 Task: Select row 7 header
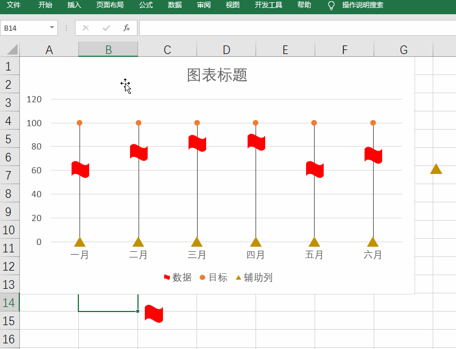click(x=9, y=175)
